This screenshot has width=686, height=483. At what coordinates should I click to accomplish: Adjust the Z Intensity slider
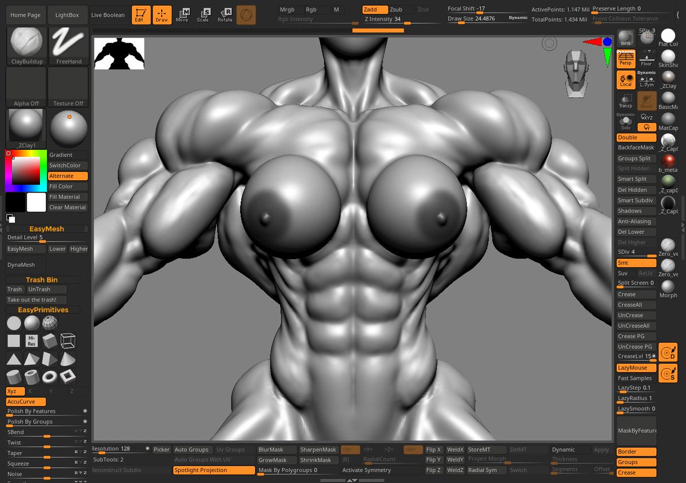click(401, 19)
